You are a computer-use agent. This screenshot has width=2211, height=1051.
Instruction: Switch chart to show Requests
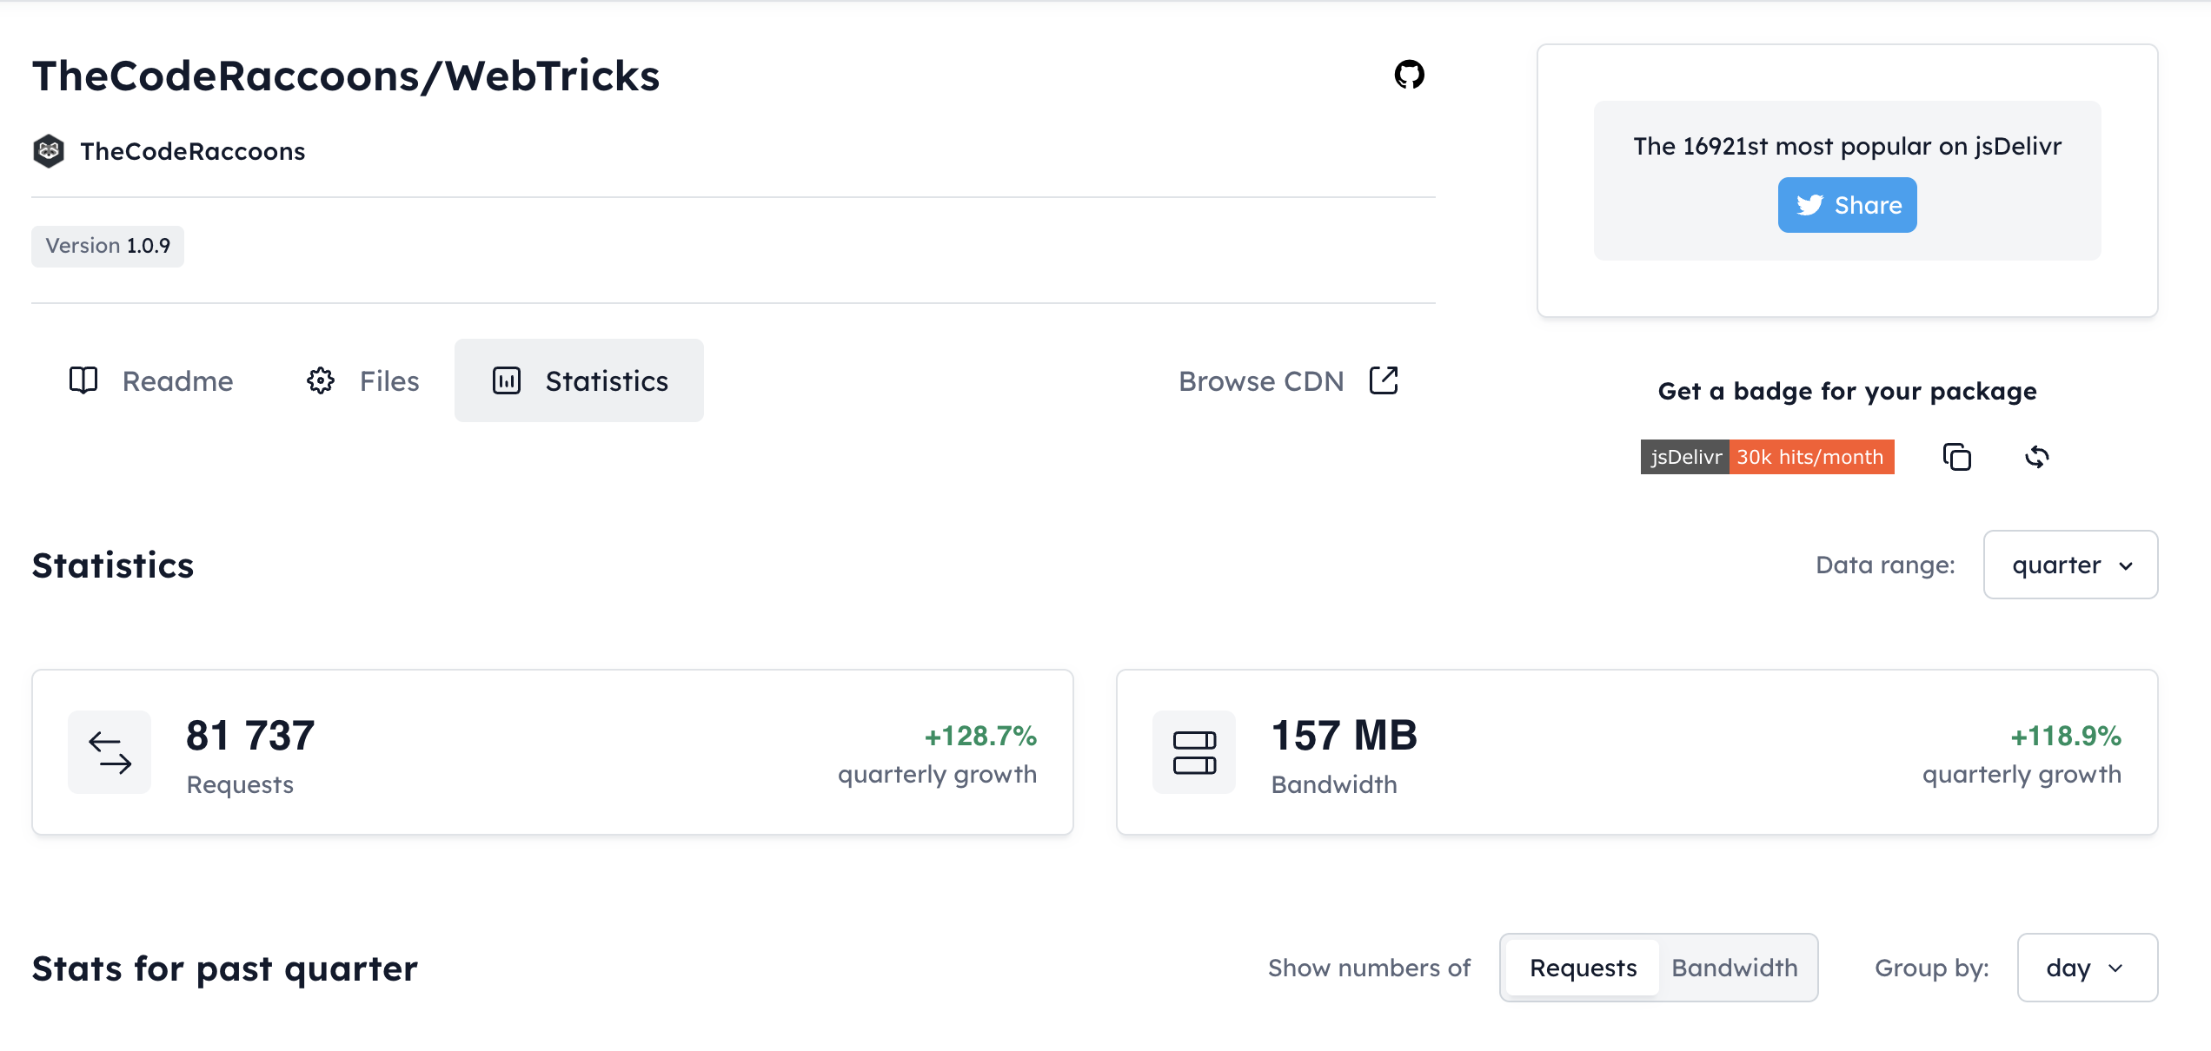(1583, 968)
